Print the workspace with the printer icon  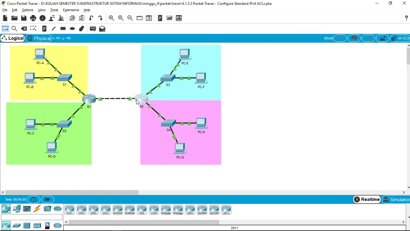pos(33,18)
